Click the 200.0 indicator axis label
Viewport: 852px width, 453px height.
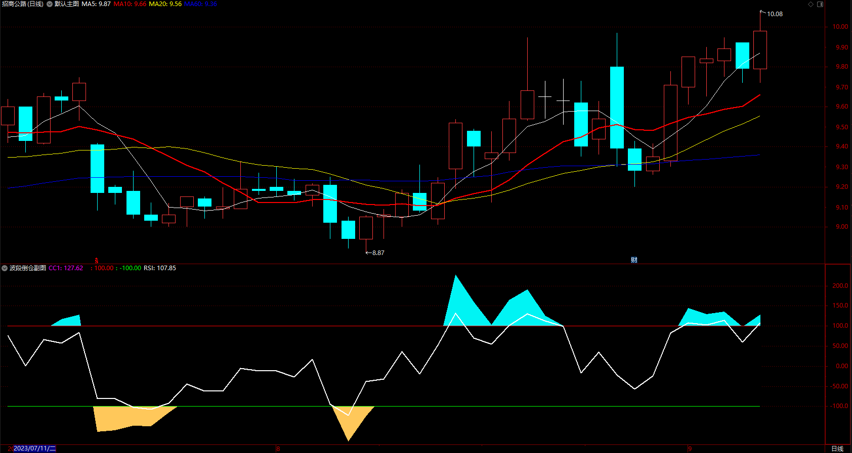coord(840,286)
